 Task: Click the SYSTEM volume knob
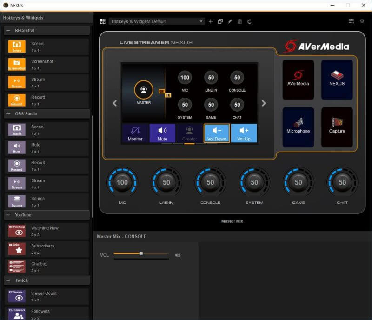click(x=254, y=182)
